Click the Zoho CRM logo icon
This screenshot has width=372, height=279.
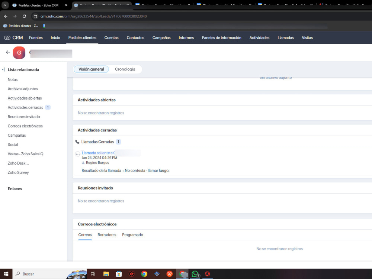(7, 38)
